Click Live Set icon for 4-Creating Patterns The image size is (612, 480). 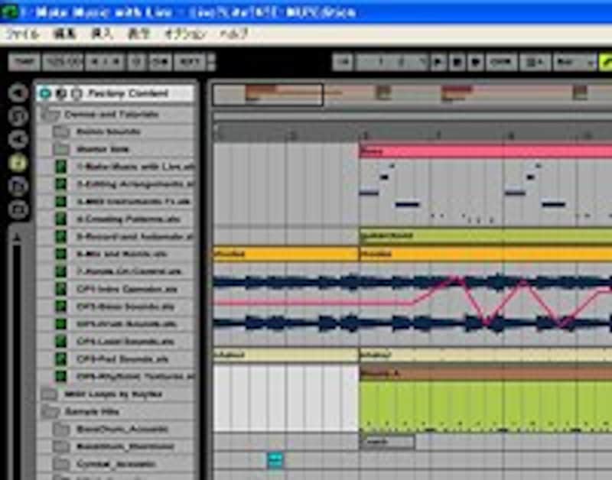pyautogui.click(x=60, y=219)
